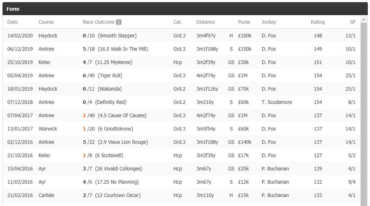Click the Purse column header
Screen dimensions: 370x206
click(x=244, y=22)
